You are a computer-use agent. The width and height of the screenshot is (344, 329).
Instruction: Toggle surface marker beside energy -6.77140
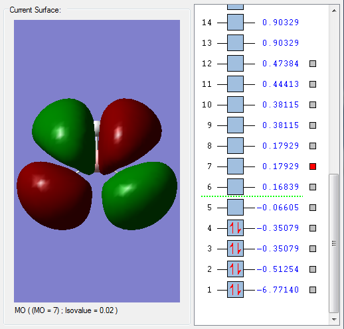(x=313, y=290)
